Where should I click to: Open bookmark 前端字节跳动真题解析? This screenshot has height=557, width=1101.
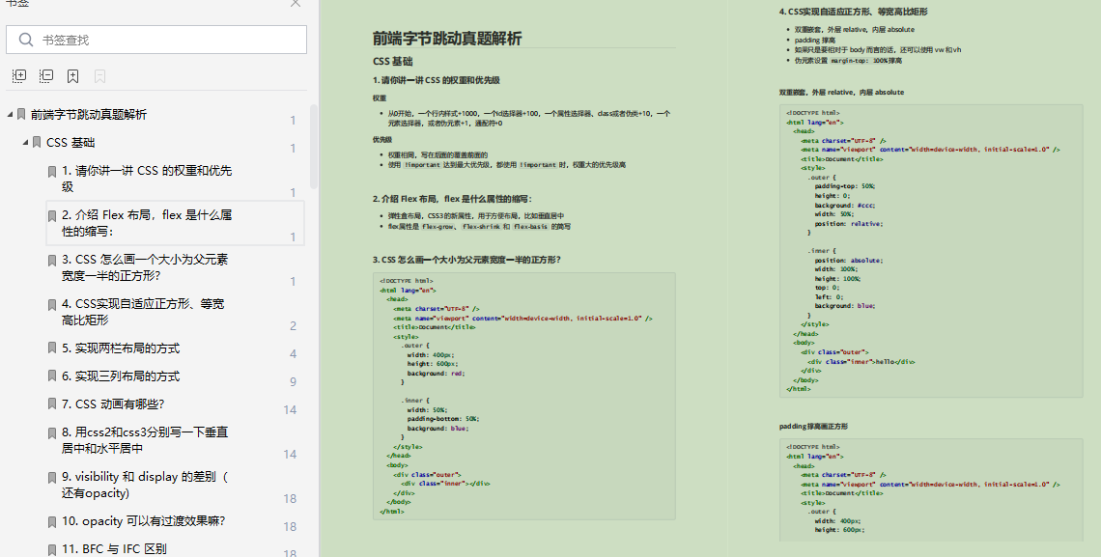[89, 114]
